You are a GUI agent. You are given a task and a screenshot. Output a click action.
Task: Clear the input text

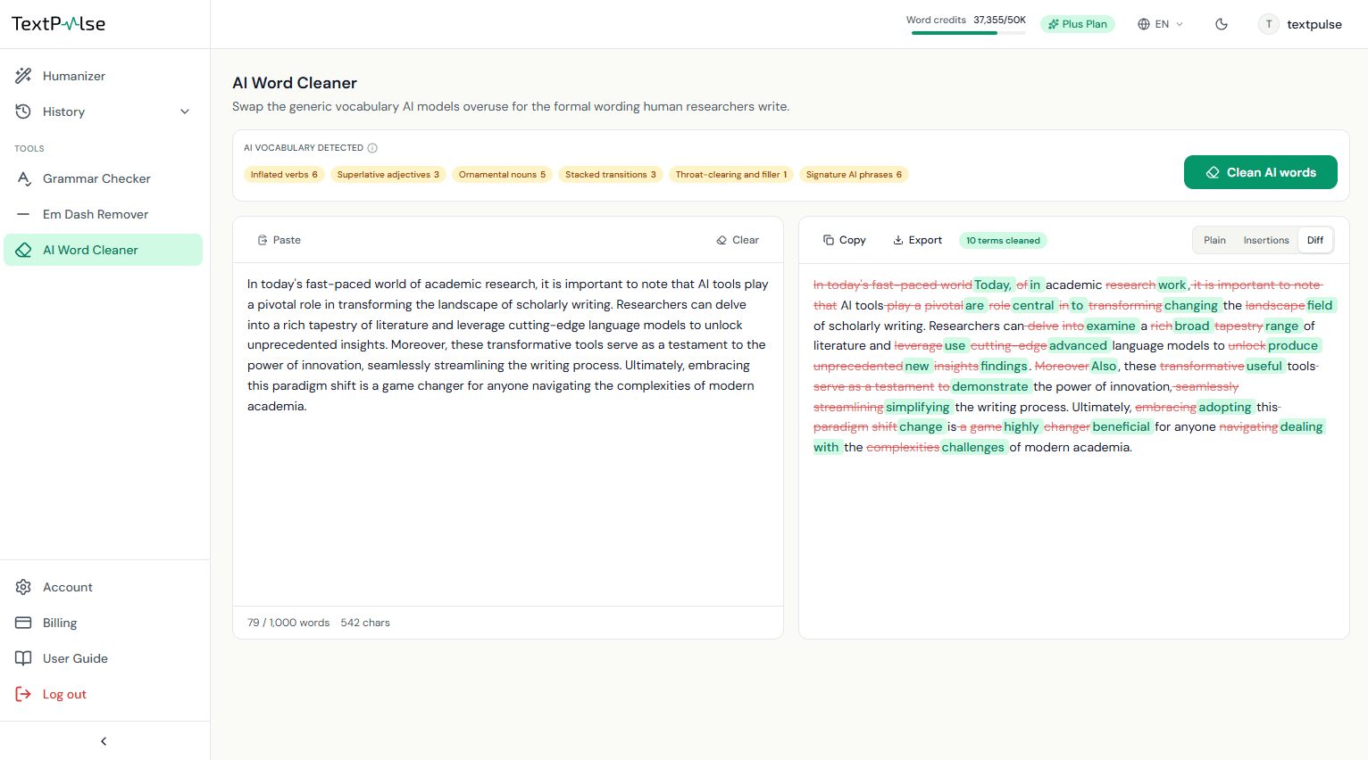point(738,240)
